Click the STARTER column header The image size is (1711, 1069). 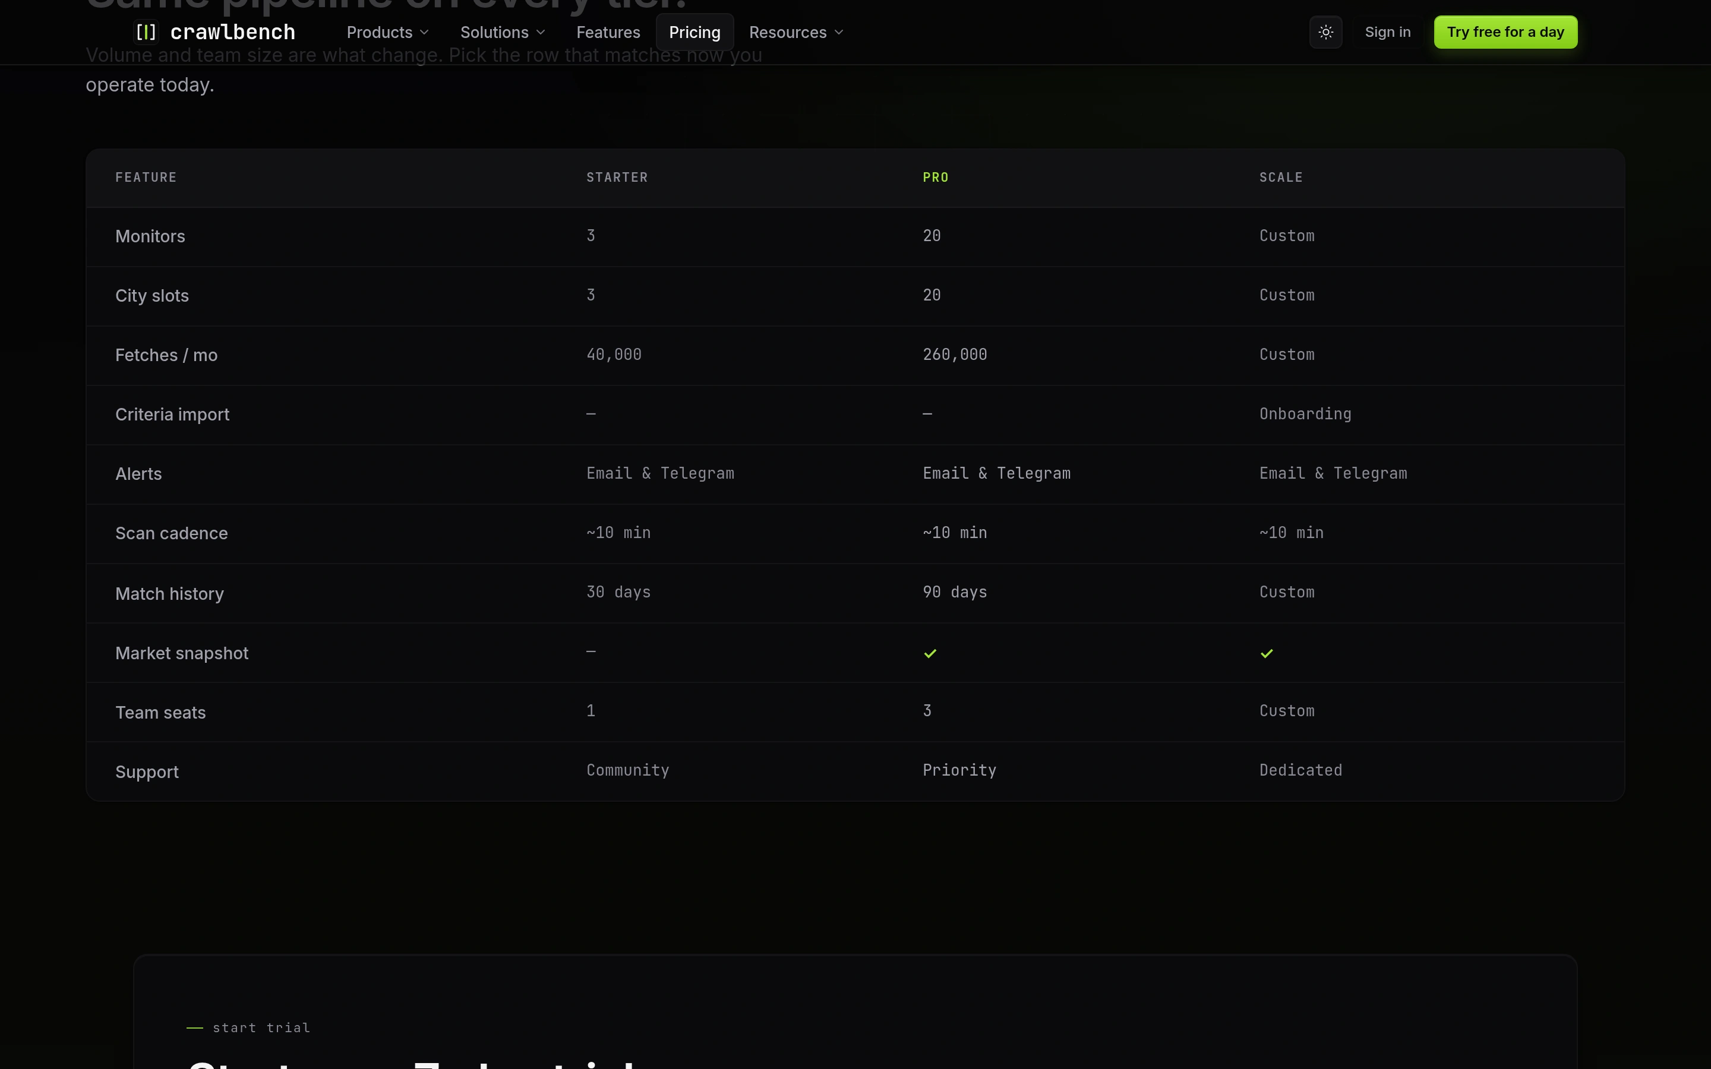(x=617, y=178)
